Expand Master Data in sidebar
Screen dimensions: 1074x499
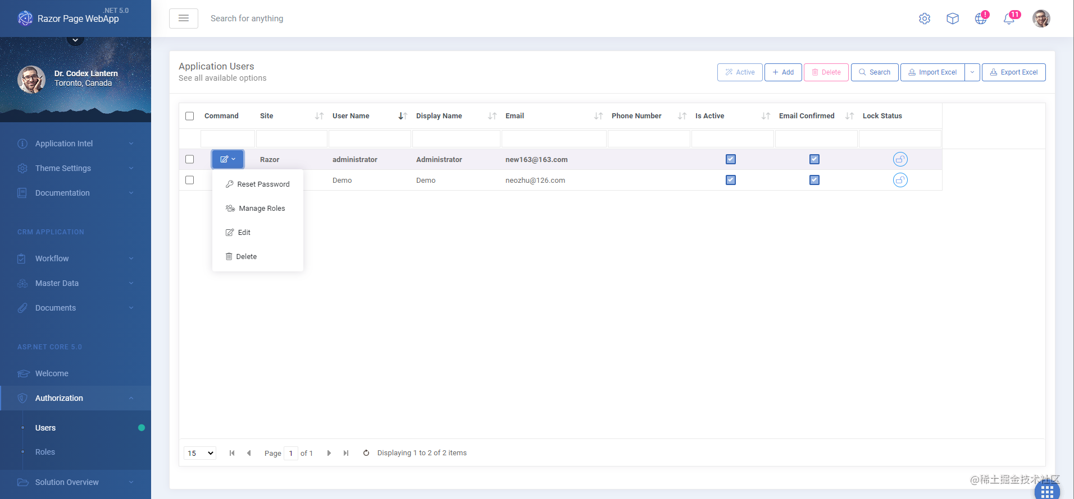(75, 283)
